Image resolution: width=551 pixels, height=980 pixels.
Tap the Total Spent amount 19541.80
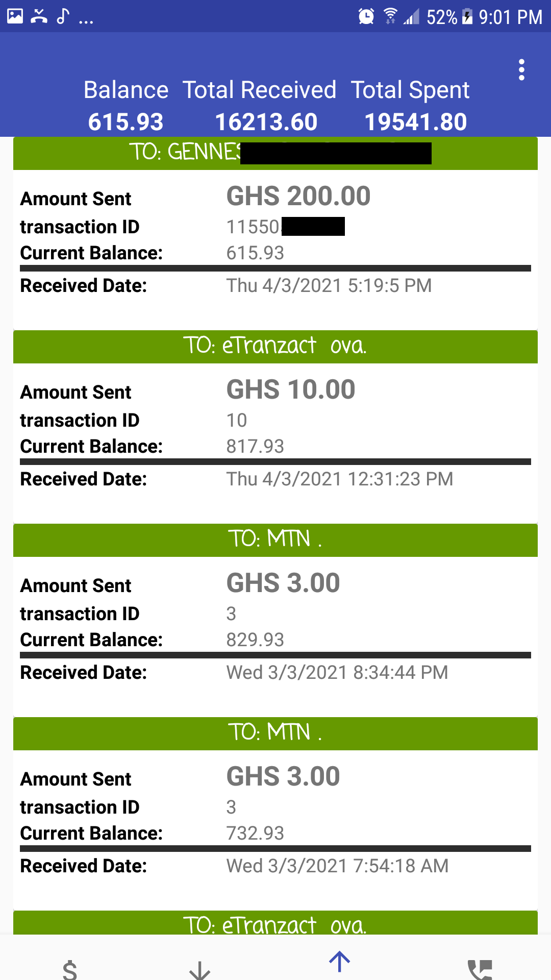(415, 122)
